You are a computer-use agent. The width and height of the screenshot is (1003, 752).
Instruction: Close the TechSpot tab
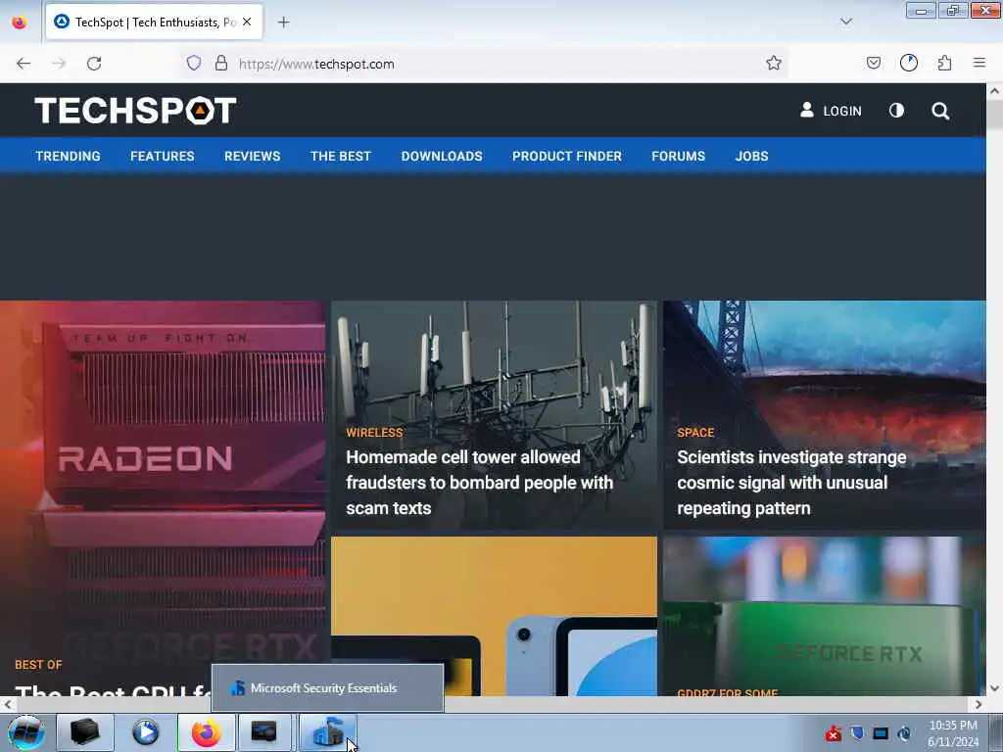[x=247, y=22]
